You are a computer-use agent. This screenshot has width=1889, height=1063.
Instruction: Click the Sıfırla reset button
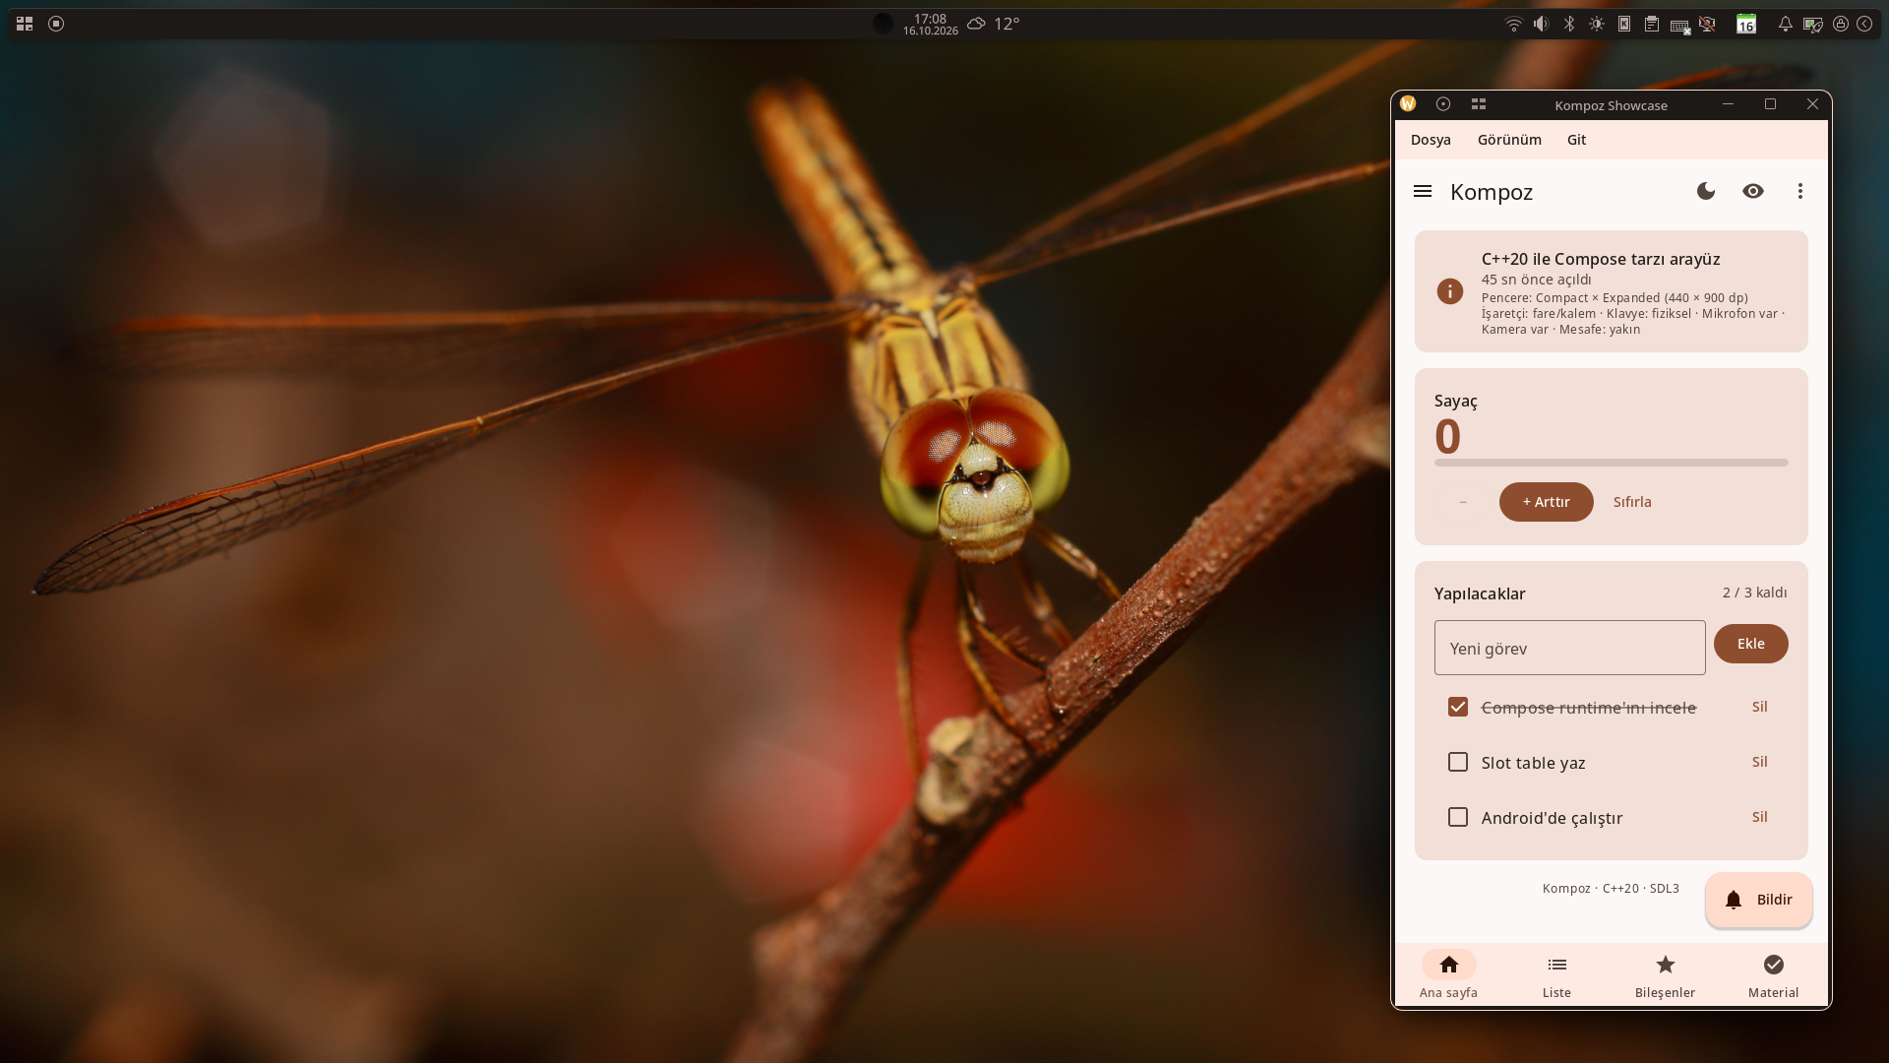(x=1632, y=502)
